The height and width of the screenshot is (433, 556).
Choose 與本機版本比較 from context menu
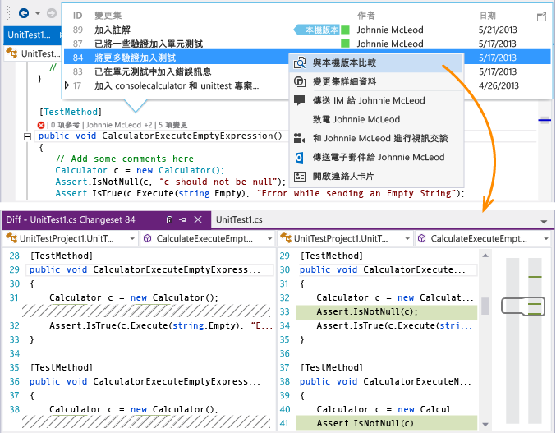(377, 62)
